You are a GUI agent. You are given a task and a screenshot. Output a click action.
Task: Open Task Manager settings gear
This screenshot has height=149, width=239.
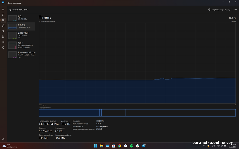3,139
